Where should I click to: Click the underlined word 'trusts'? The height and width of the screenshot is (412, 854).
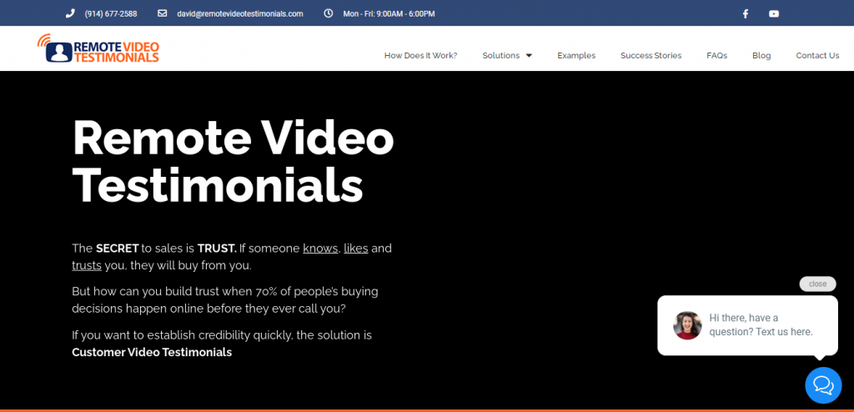[x=87, y=266]
